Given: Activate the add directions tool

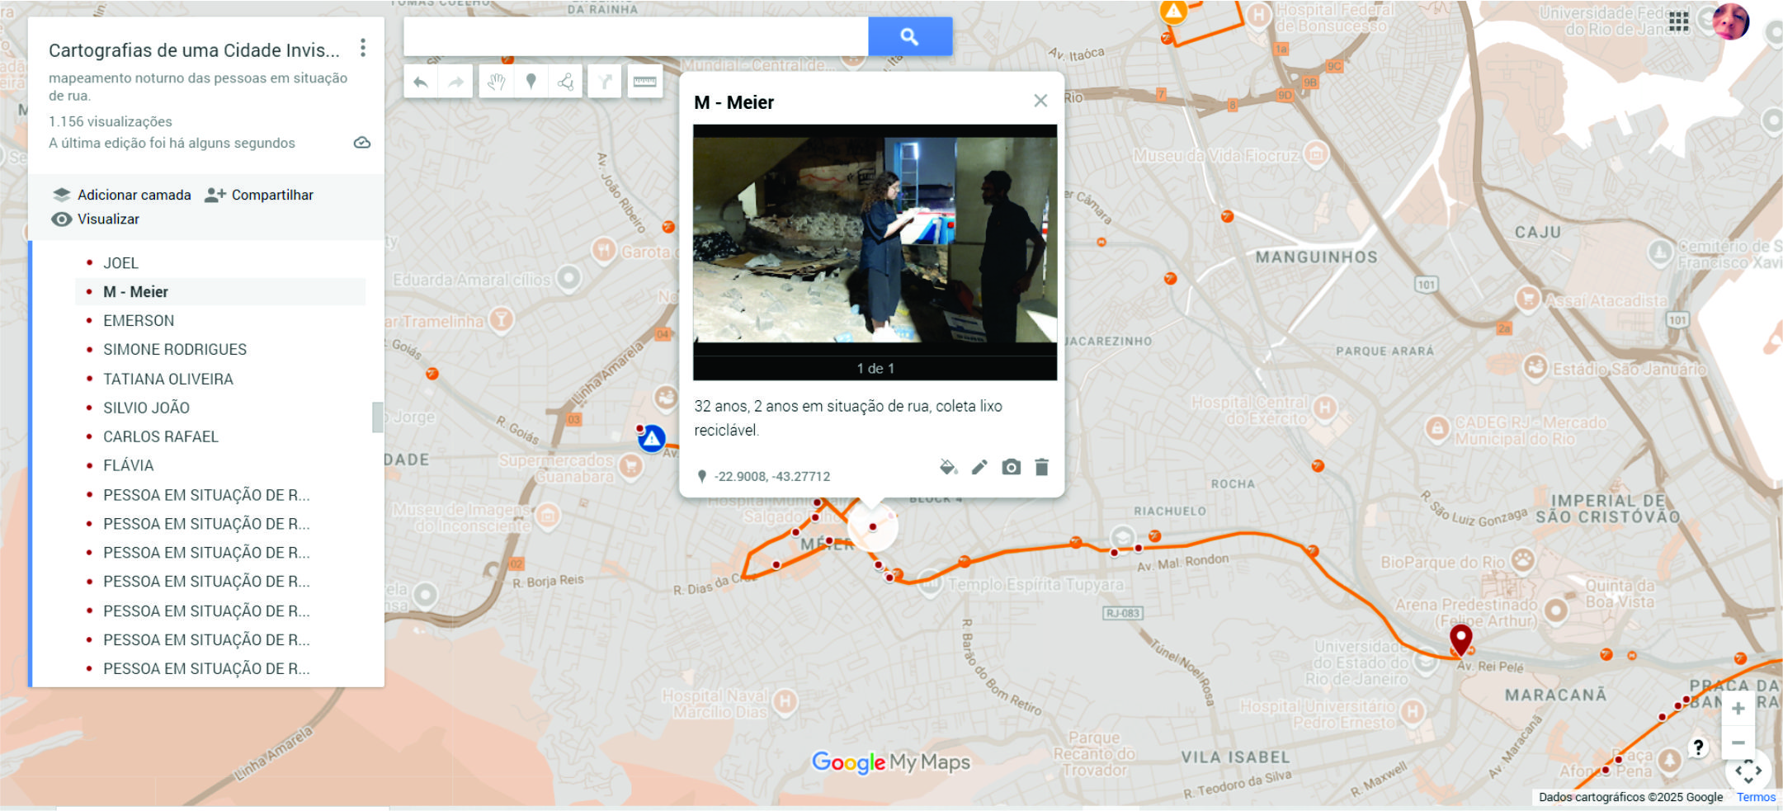Looking at the screenshot, I should [605, 82].
